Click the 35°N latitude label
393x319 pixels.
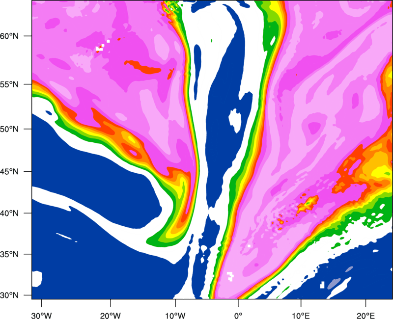click(x=9, y=254)
